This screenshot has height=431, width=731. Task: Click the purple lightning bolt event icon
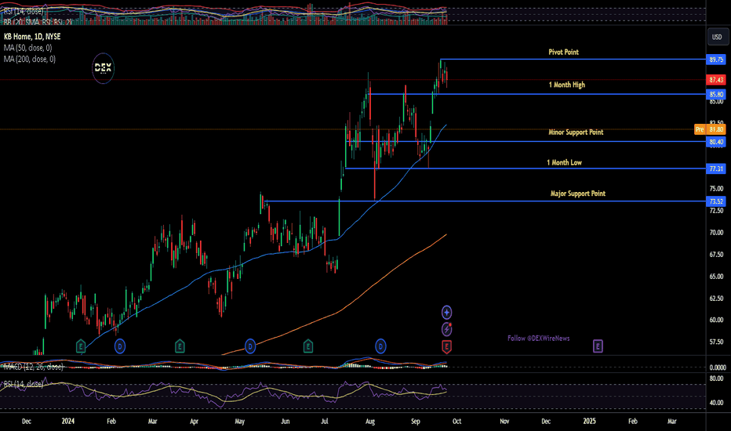tap(446, 329)
